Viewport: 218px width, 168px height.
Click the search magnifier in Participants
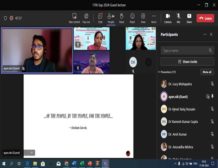click(210, 50)
